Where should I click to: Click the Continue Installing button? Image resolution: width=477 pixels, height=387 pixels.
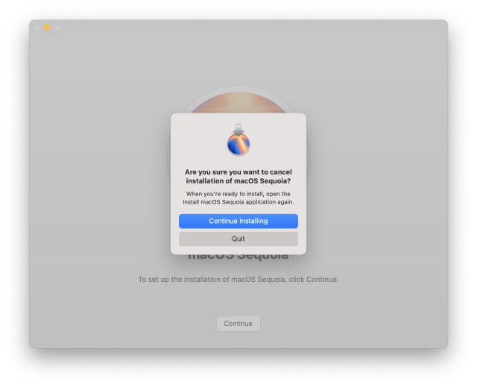point(238,221)
